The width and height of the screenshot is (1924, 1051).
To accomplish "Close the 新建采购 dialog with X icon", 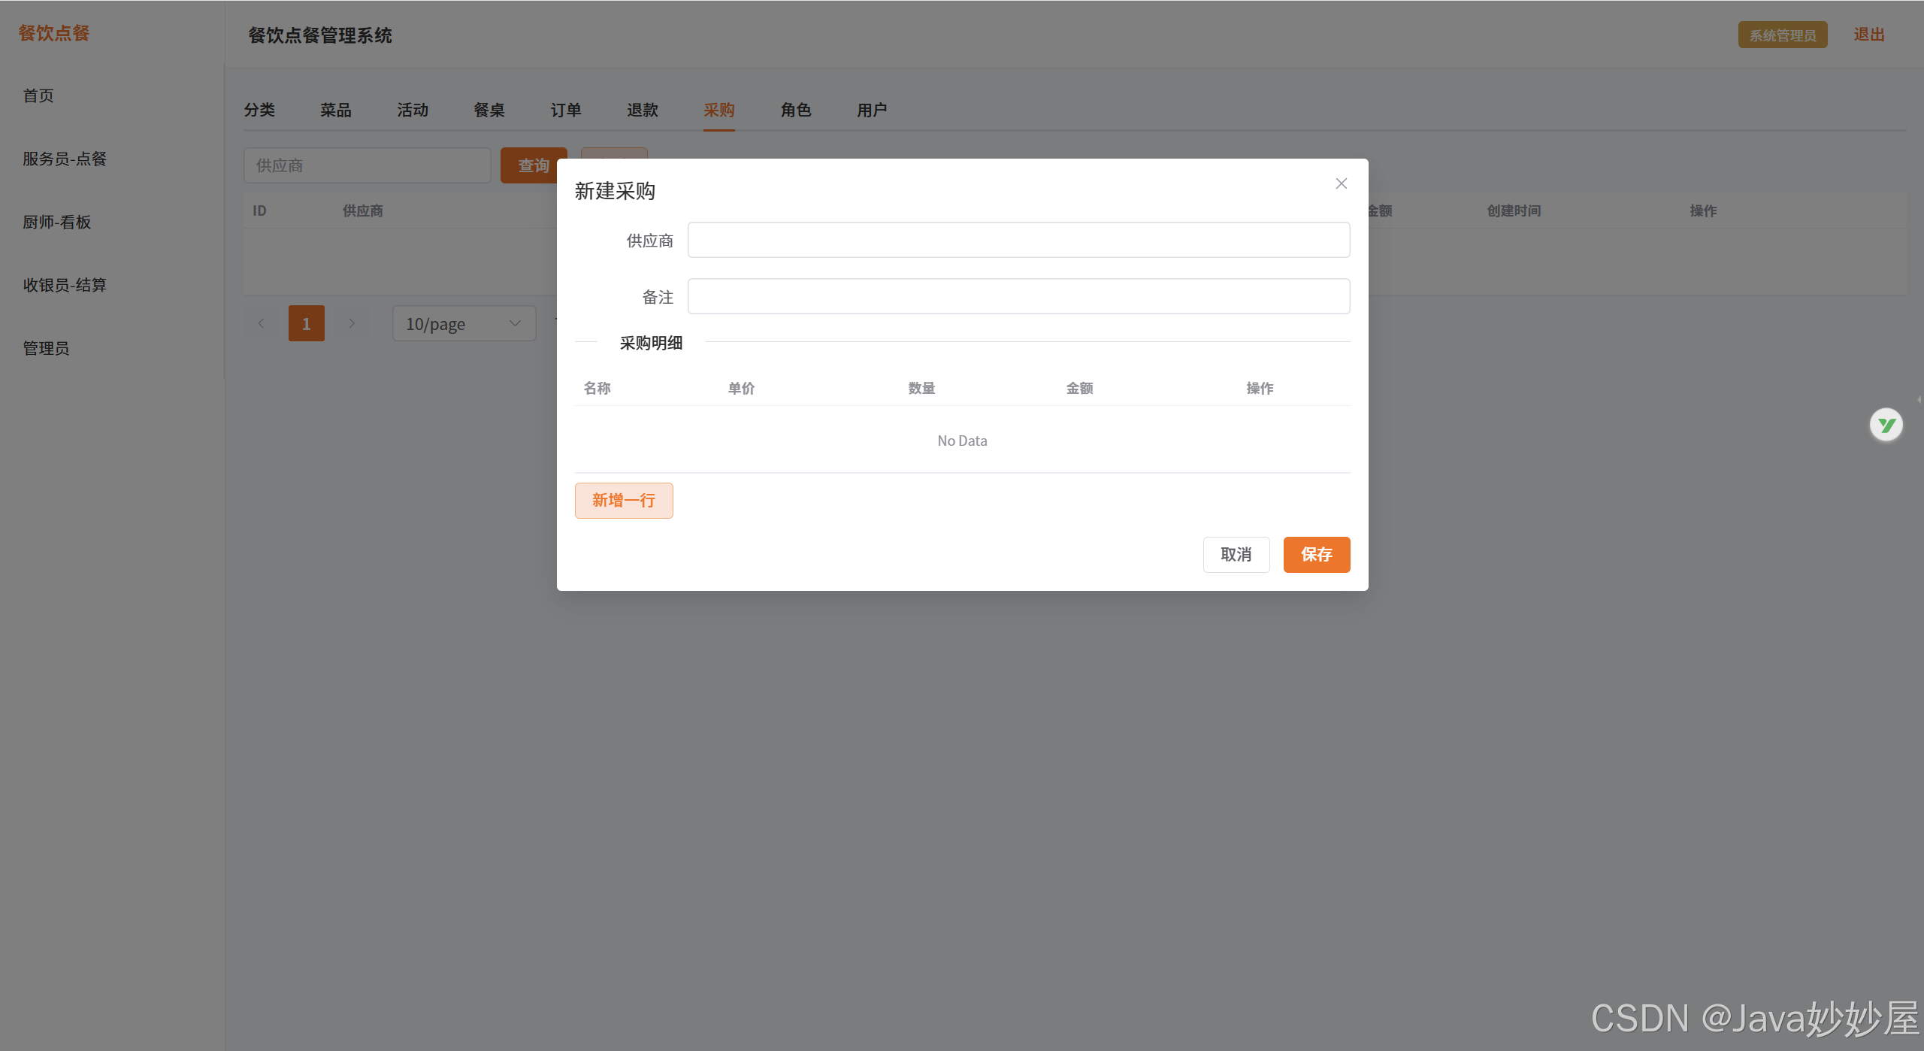I will coord(1341,183).
